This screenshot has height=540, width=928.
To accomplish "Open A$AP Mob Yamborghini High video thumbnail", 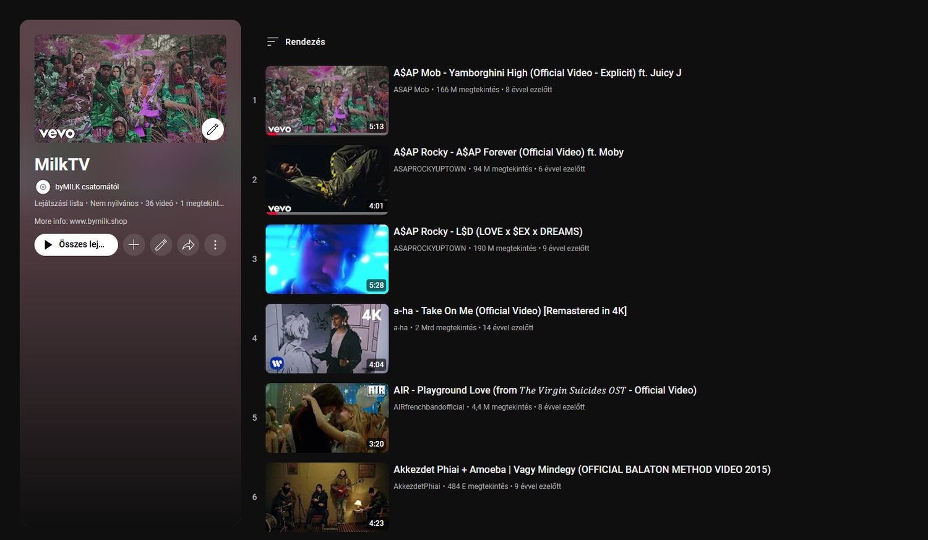I will click(327, 100).
